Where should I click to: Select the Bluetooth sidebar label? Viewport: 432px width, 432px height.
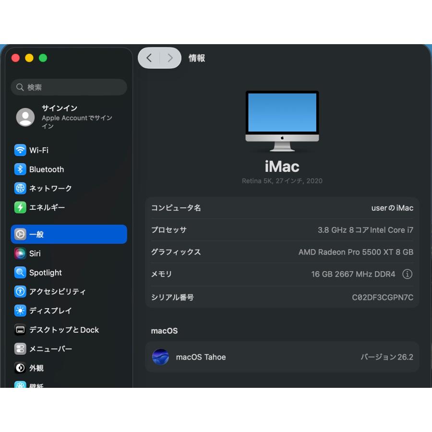pos(47,169)
